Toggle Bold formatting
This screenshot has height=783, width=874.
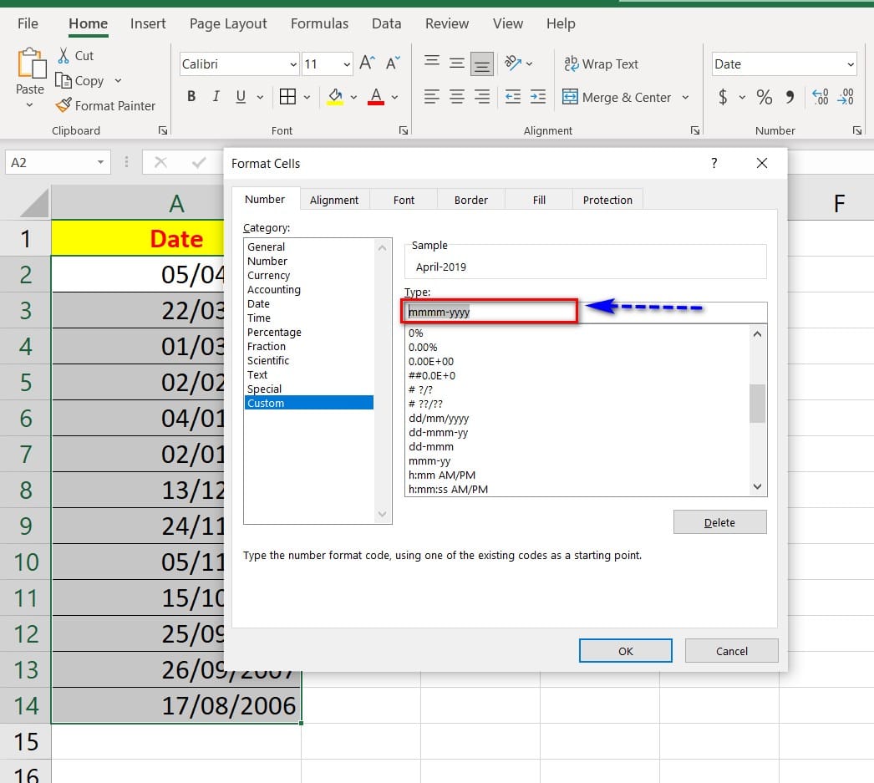click(191, 97)
